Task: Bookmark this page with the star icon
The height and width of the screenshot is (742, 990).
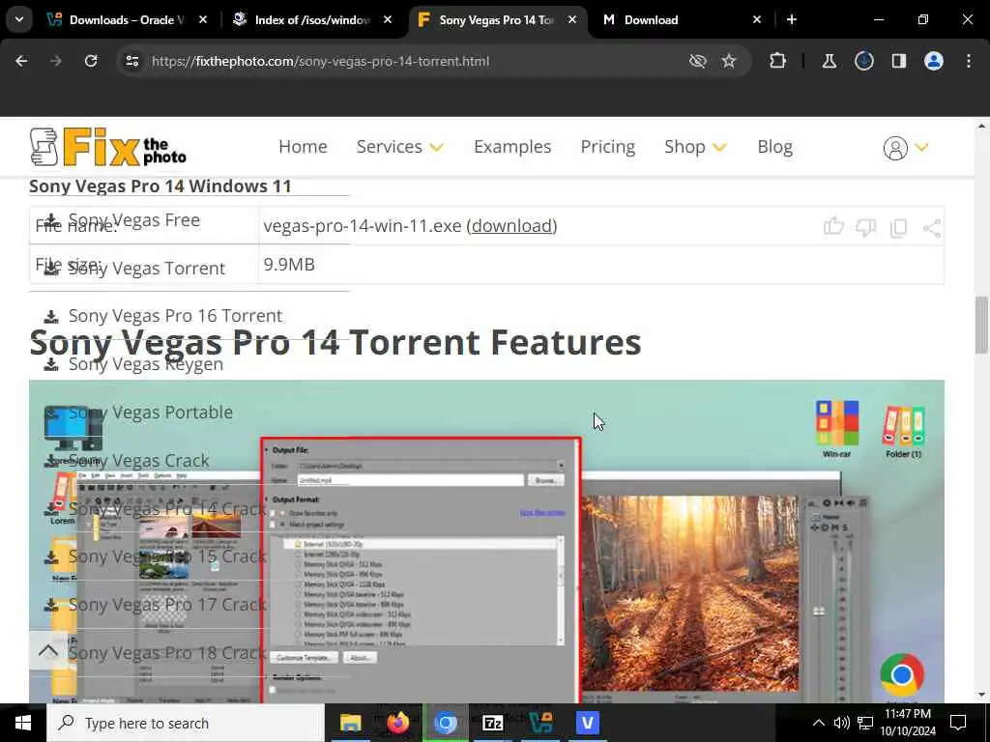Action: pyautogui.click(x=729, y=61)
